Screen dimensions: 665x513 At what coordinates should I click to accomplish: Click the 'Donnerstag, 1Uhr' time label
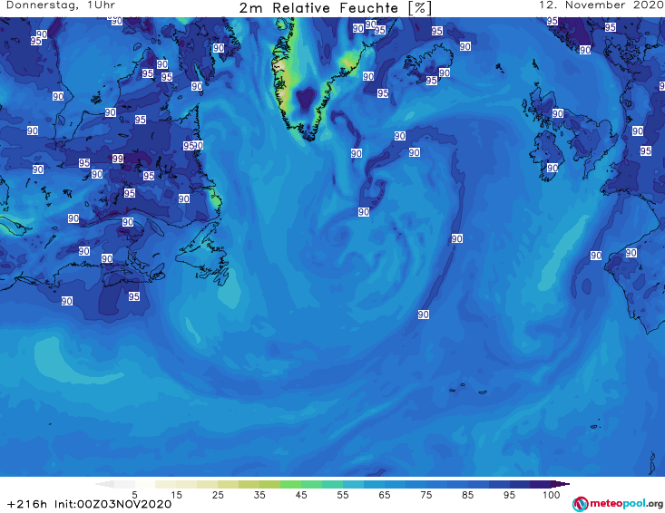pyautogui.click(x=61, y=5)
